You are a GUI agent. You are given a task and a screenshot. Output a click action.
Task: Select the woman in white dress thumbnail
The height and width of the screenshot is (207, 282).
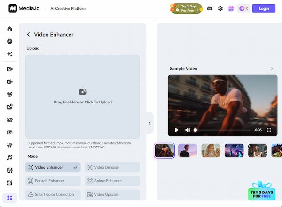258,150
